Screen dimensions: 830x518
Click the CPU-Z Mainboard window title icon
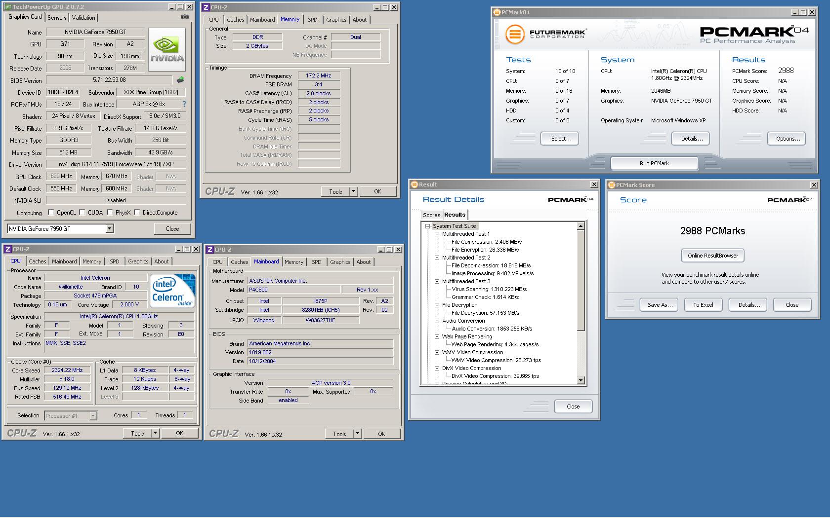point(209,250)
